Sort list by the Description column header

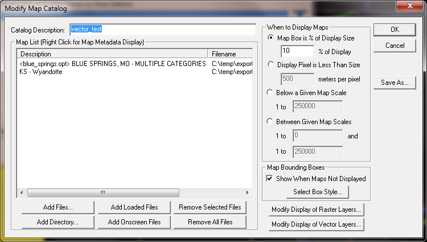pyautogui.click(x=113, y=54)
